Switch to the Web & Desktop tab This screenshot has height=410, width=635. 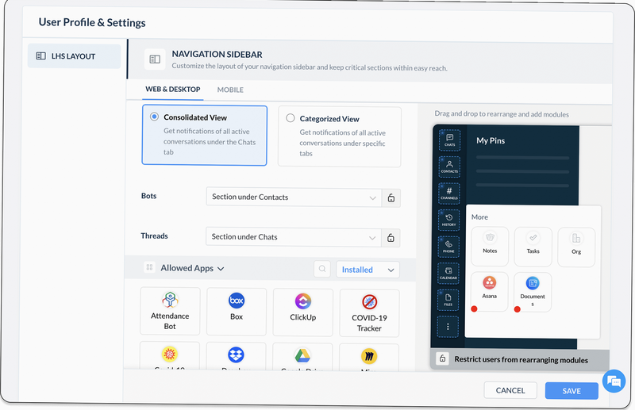coord(173,89)
